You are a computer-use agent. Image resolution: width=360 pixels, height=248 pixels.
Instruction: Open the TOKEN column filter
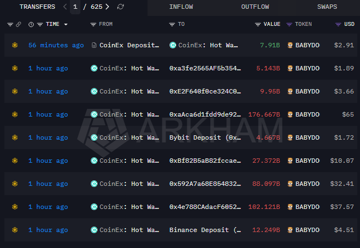(x=290, y=24)
